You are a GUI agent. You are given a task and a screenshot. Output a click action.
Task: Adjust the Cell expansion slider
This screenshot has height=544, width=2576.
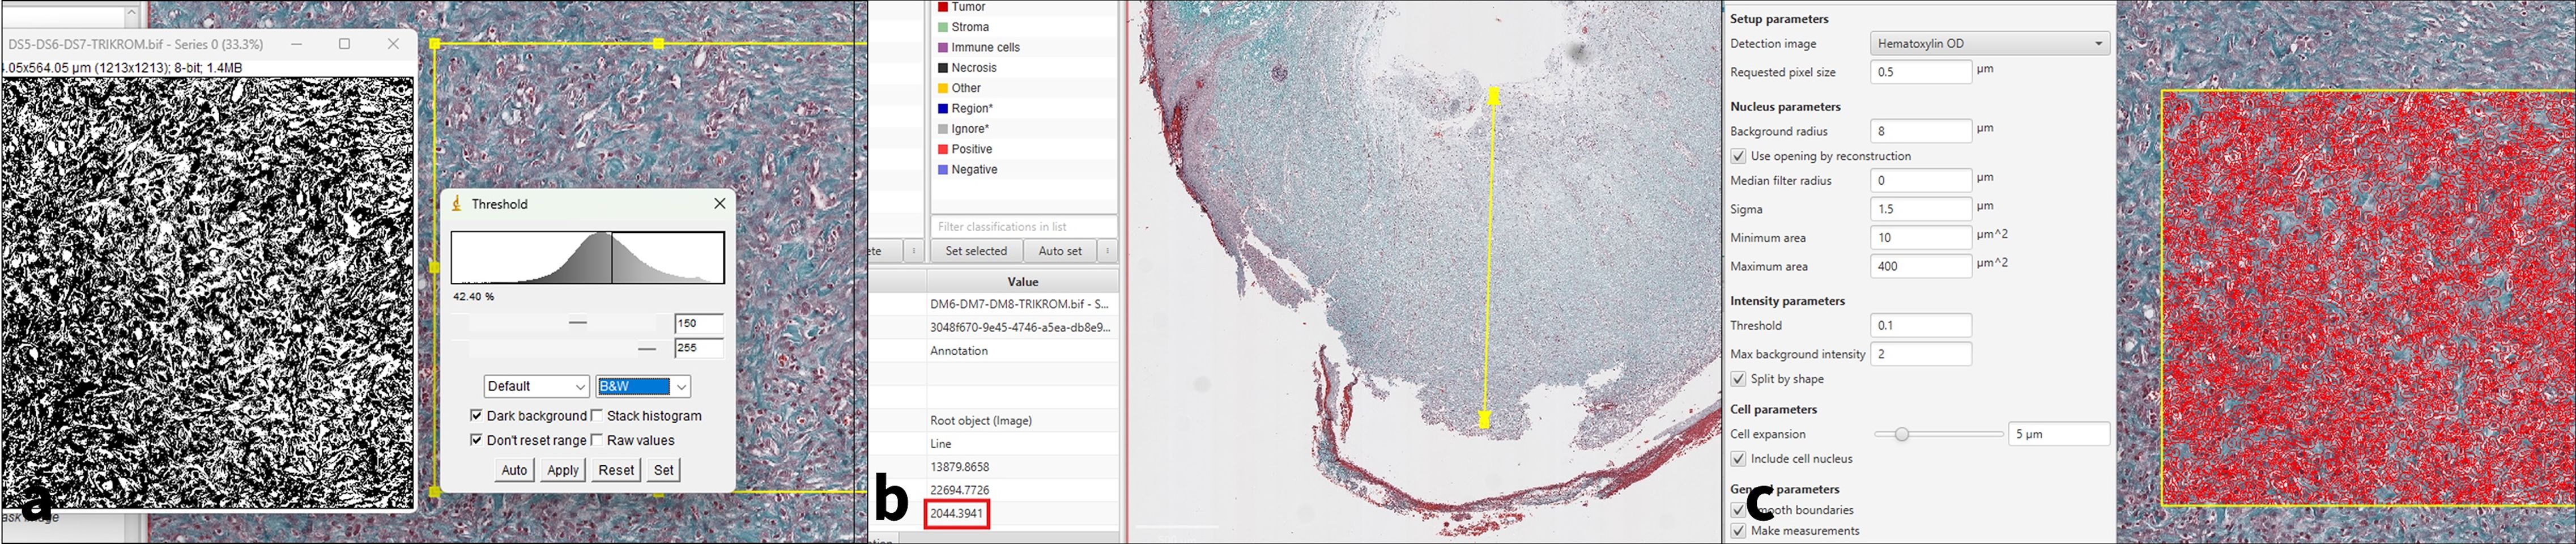[x=1902, y=434]
